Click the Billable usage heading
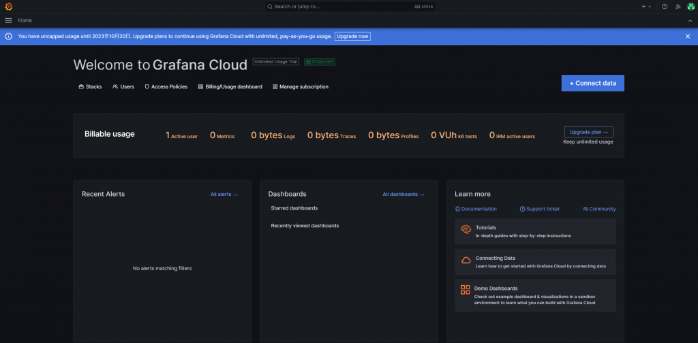 110,134
